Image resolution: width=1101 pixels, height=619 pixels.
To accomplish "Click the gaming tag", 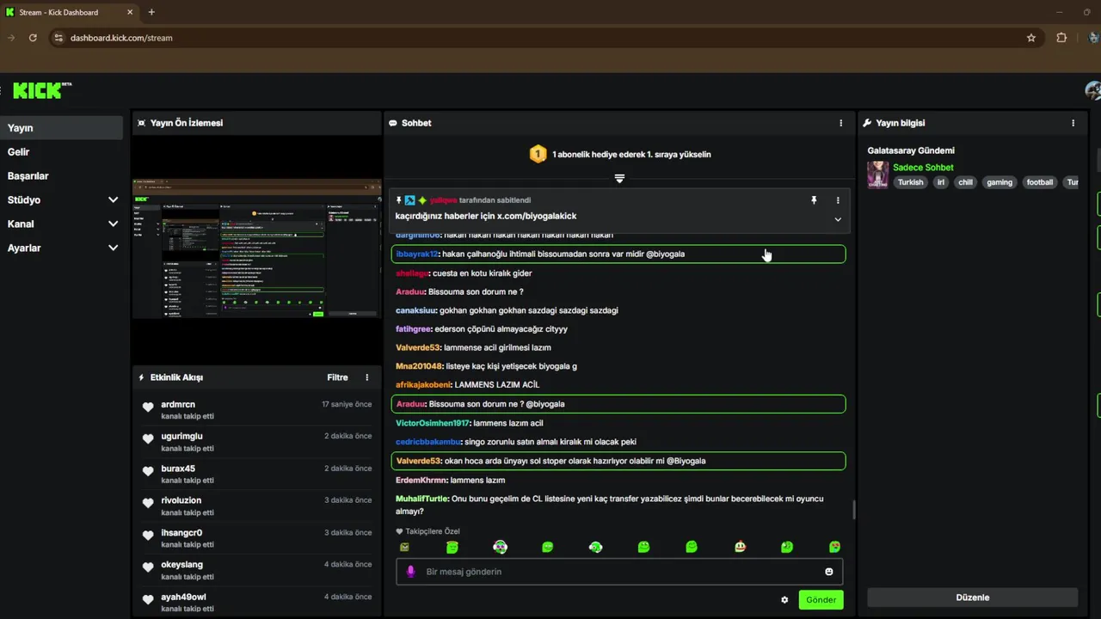I will point(1000,182).
